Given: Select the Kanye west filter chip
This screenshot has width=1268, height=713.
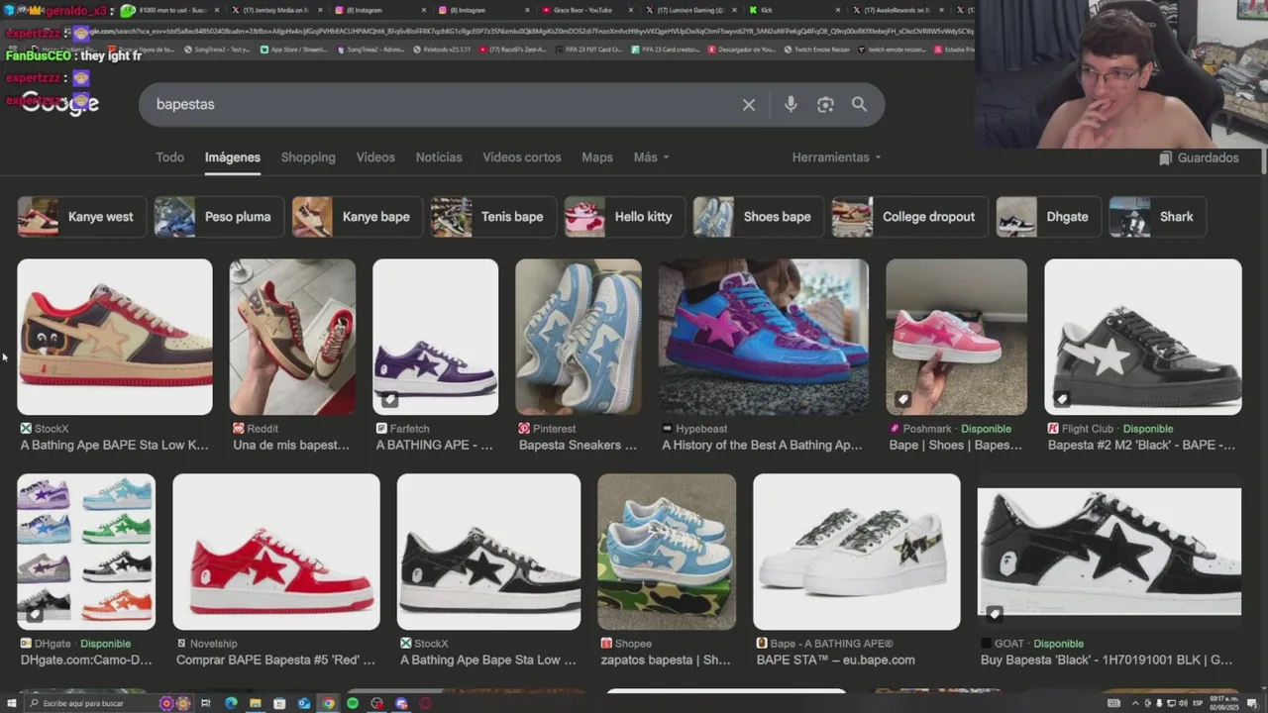Looking at the screenshot, I should pyautogui.click(x=82, y=217).
